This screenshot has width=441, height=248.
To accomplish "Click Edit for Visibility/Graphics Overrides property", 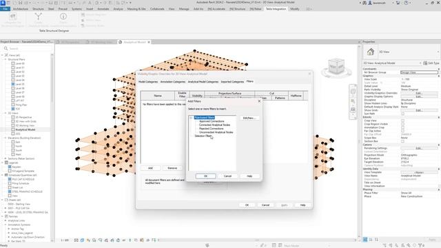I will (419, 93).
